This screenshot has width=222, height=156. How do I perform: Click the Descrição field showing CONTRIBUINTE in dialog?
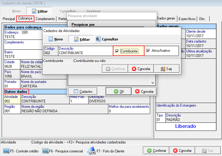point(85,53)
